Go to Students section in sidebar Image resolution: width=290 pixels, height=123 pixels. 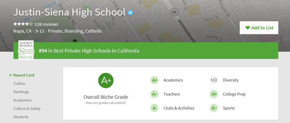point(21,117)
